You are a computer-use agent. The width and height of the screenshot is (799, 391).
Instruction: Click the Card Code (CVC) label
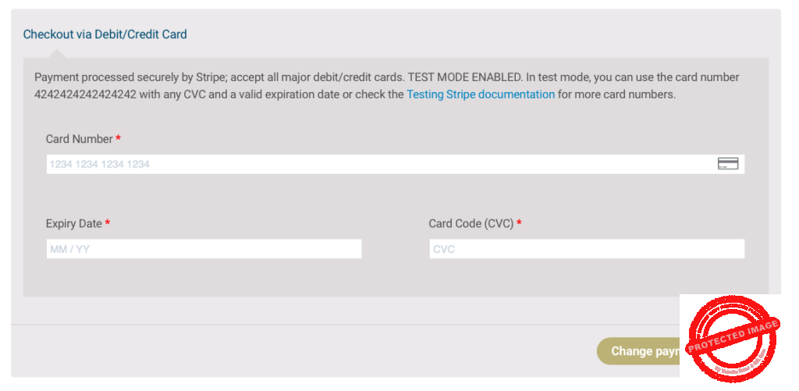coord(471,224)
